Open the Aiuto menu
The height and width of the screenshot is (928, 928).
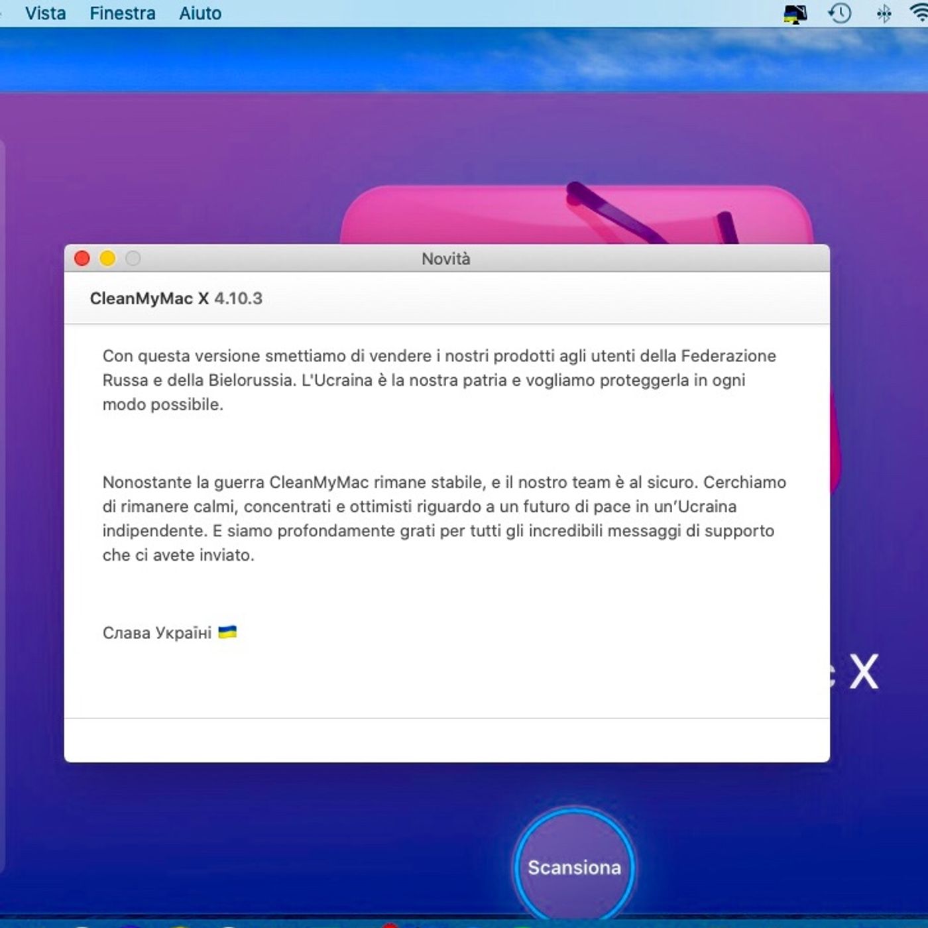coord(200,13)
